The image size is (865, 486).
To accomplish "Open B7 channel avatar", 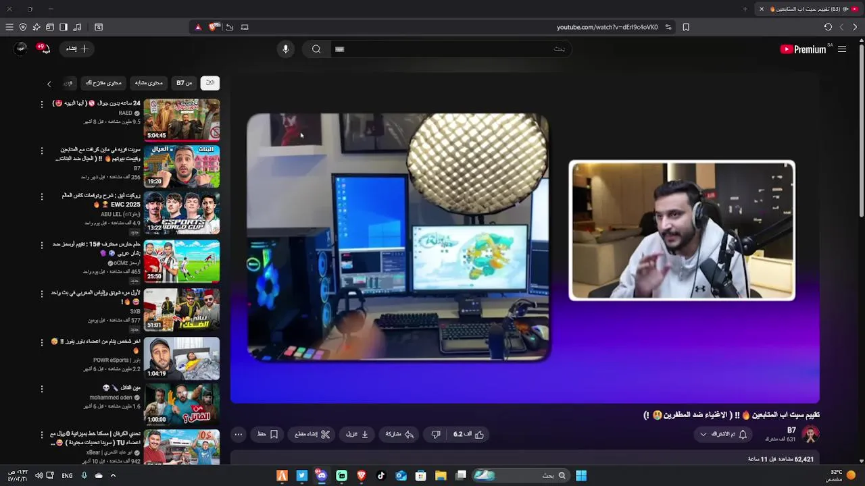I will pyautogui.click(x=810, y=435).
